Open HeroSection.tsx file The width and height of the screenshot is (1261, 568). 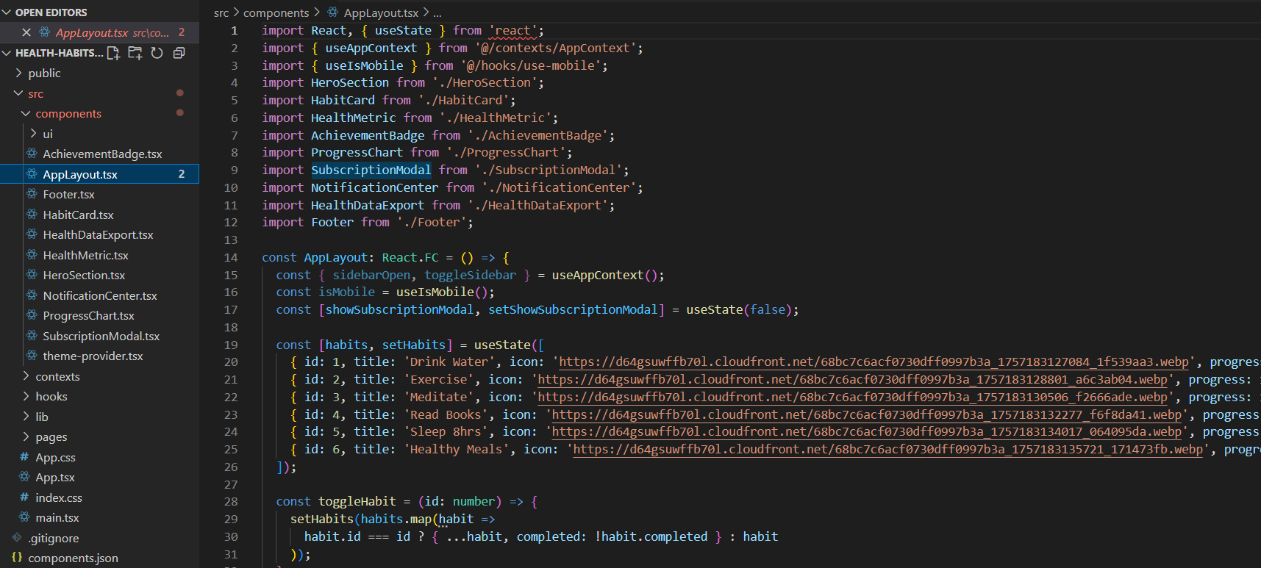tap(84, 275)
